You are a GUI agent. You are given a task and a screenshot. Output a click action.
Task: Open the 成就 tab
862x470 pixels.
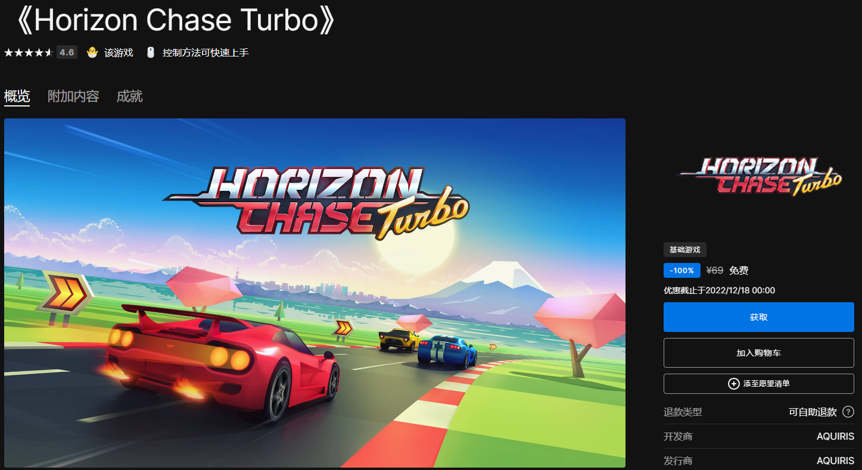click(129, 96)
